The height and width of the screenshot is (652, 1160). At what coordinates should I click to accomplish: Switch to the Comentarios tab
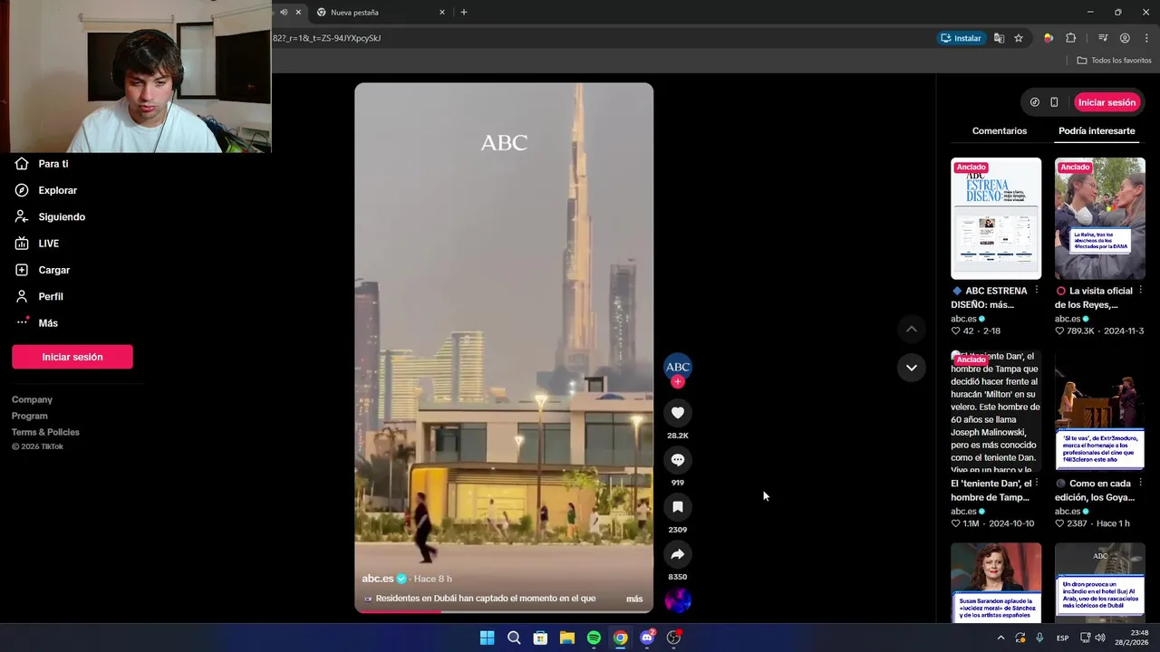click(x=1000, y=131)
